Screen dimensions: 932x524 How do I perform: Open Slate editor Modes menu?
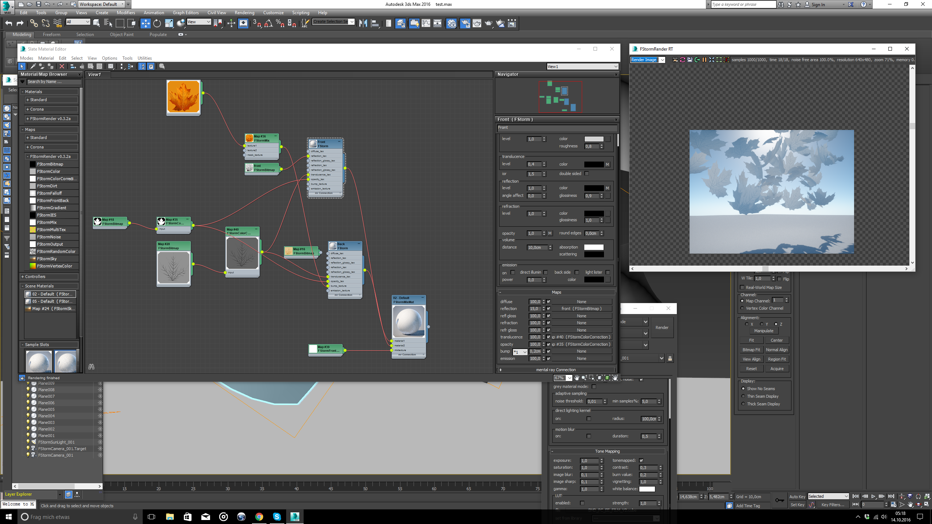click(27, 58)
